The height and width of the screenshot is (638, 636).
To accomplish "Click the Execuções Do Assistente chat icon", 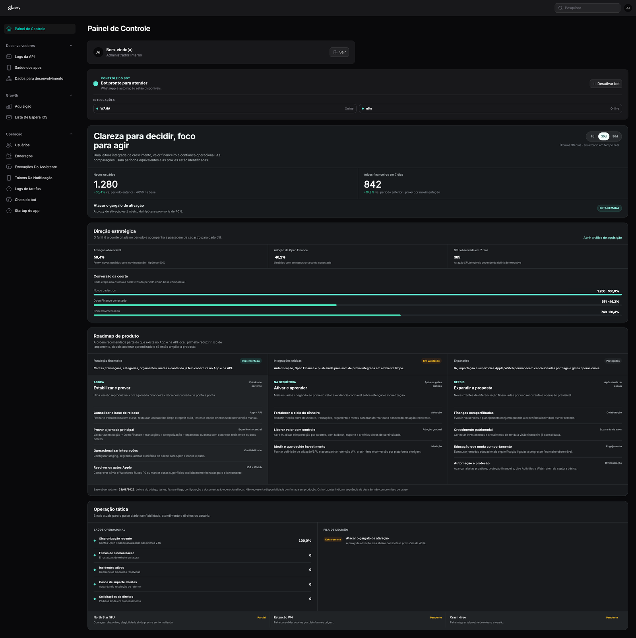I will click(9, 167).
